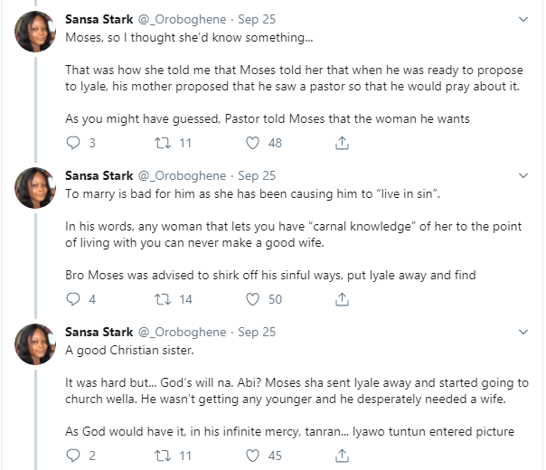Share the "good Christian sister" tweet
Screen dimensions: 546x470
342,456
